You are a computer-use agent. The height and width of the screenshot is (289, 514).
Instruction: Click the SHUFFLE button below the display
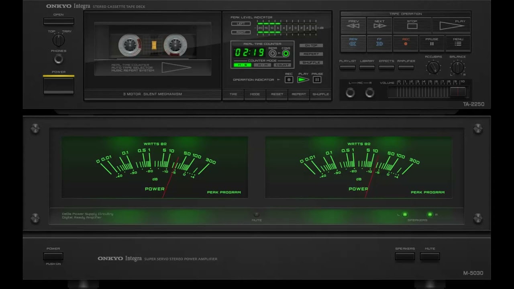click(x=321, y=94)
